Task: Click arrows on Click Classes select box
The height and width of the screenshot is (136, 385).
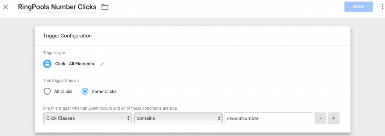Action: 128,118
